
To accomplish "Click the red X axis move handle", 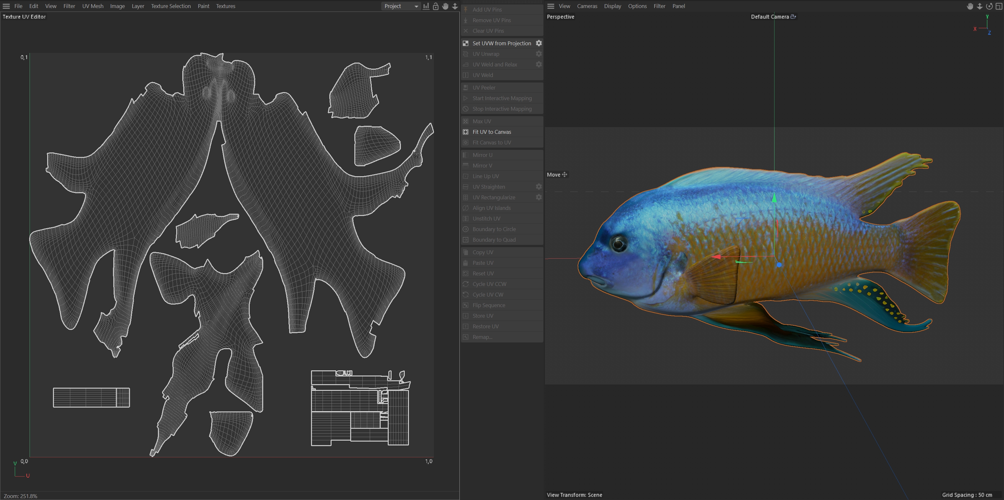I will (717, 257).
